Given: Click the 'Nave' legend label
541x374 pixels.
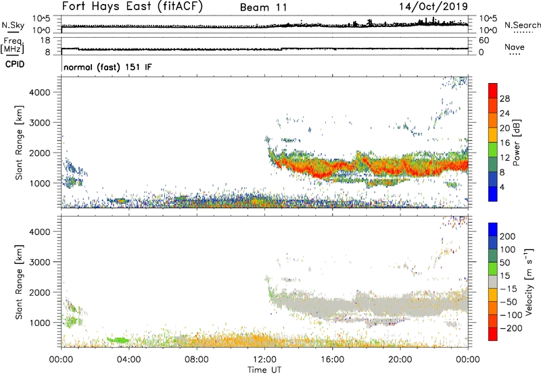Looking at the screenshot, I should pos(514,47).
